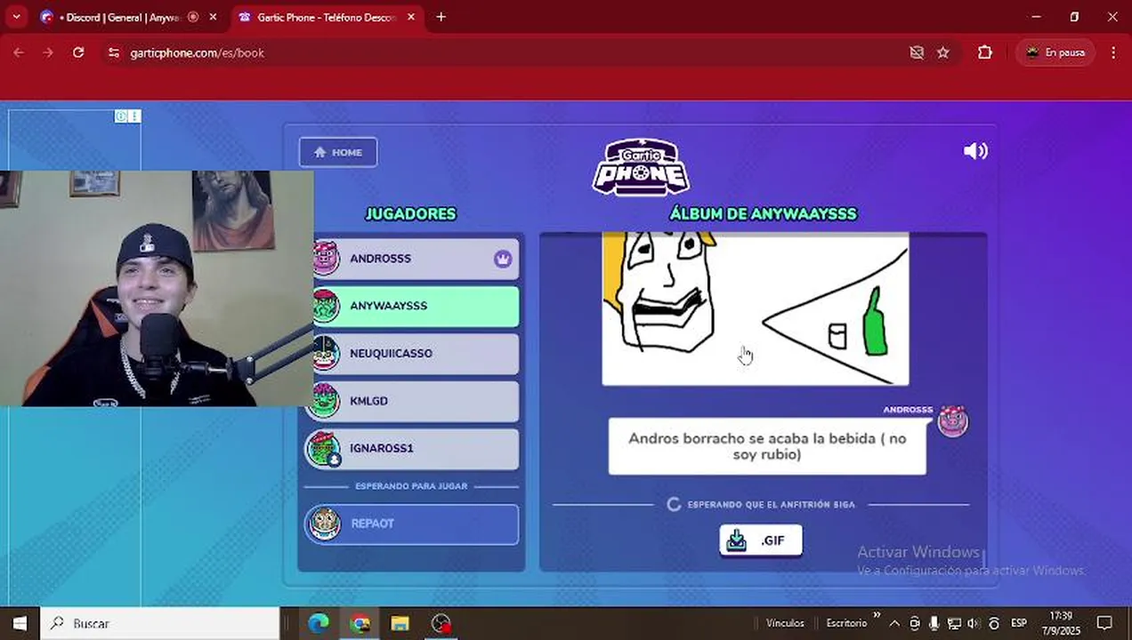
Task: Open the Chrome three-dot menu
Action: [1113, 52]
